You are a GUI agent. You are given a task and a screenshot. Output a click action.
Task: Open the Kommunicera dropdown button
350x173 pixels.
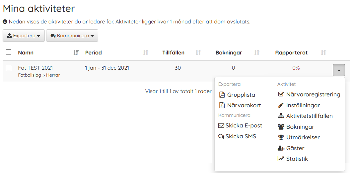pos(72,36)
